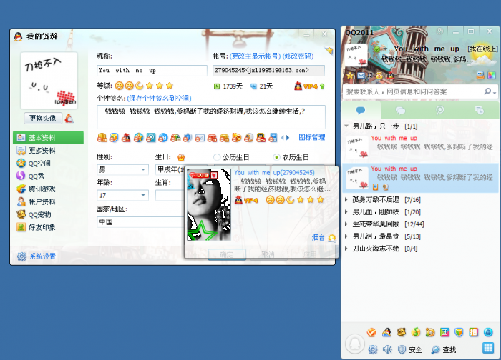Click the 更换头像 button
The width and height of the screenshot is (501, 360).
click(x=43, y=119)
